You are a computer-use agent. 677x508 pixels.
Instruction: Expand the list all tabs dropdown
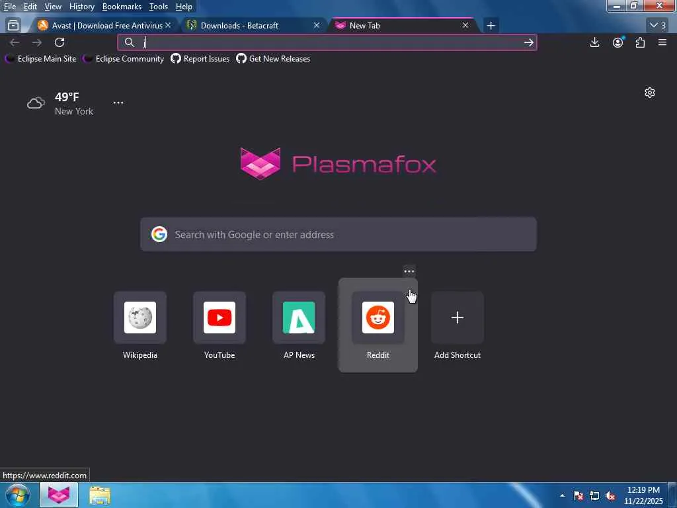coord(658,26)
